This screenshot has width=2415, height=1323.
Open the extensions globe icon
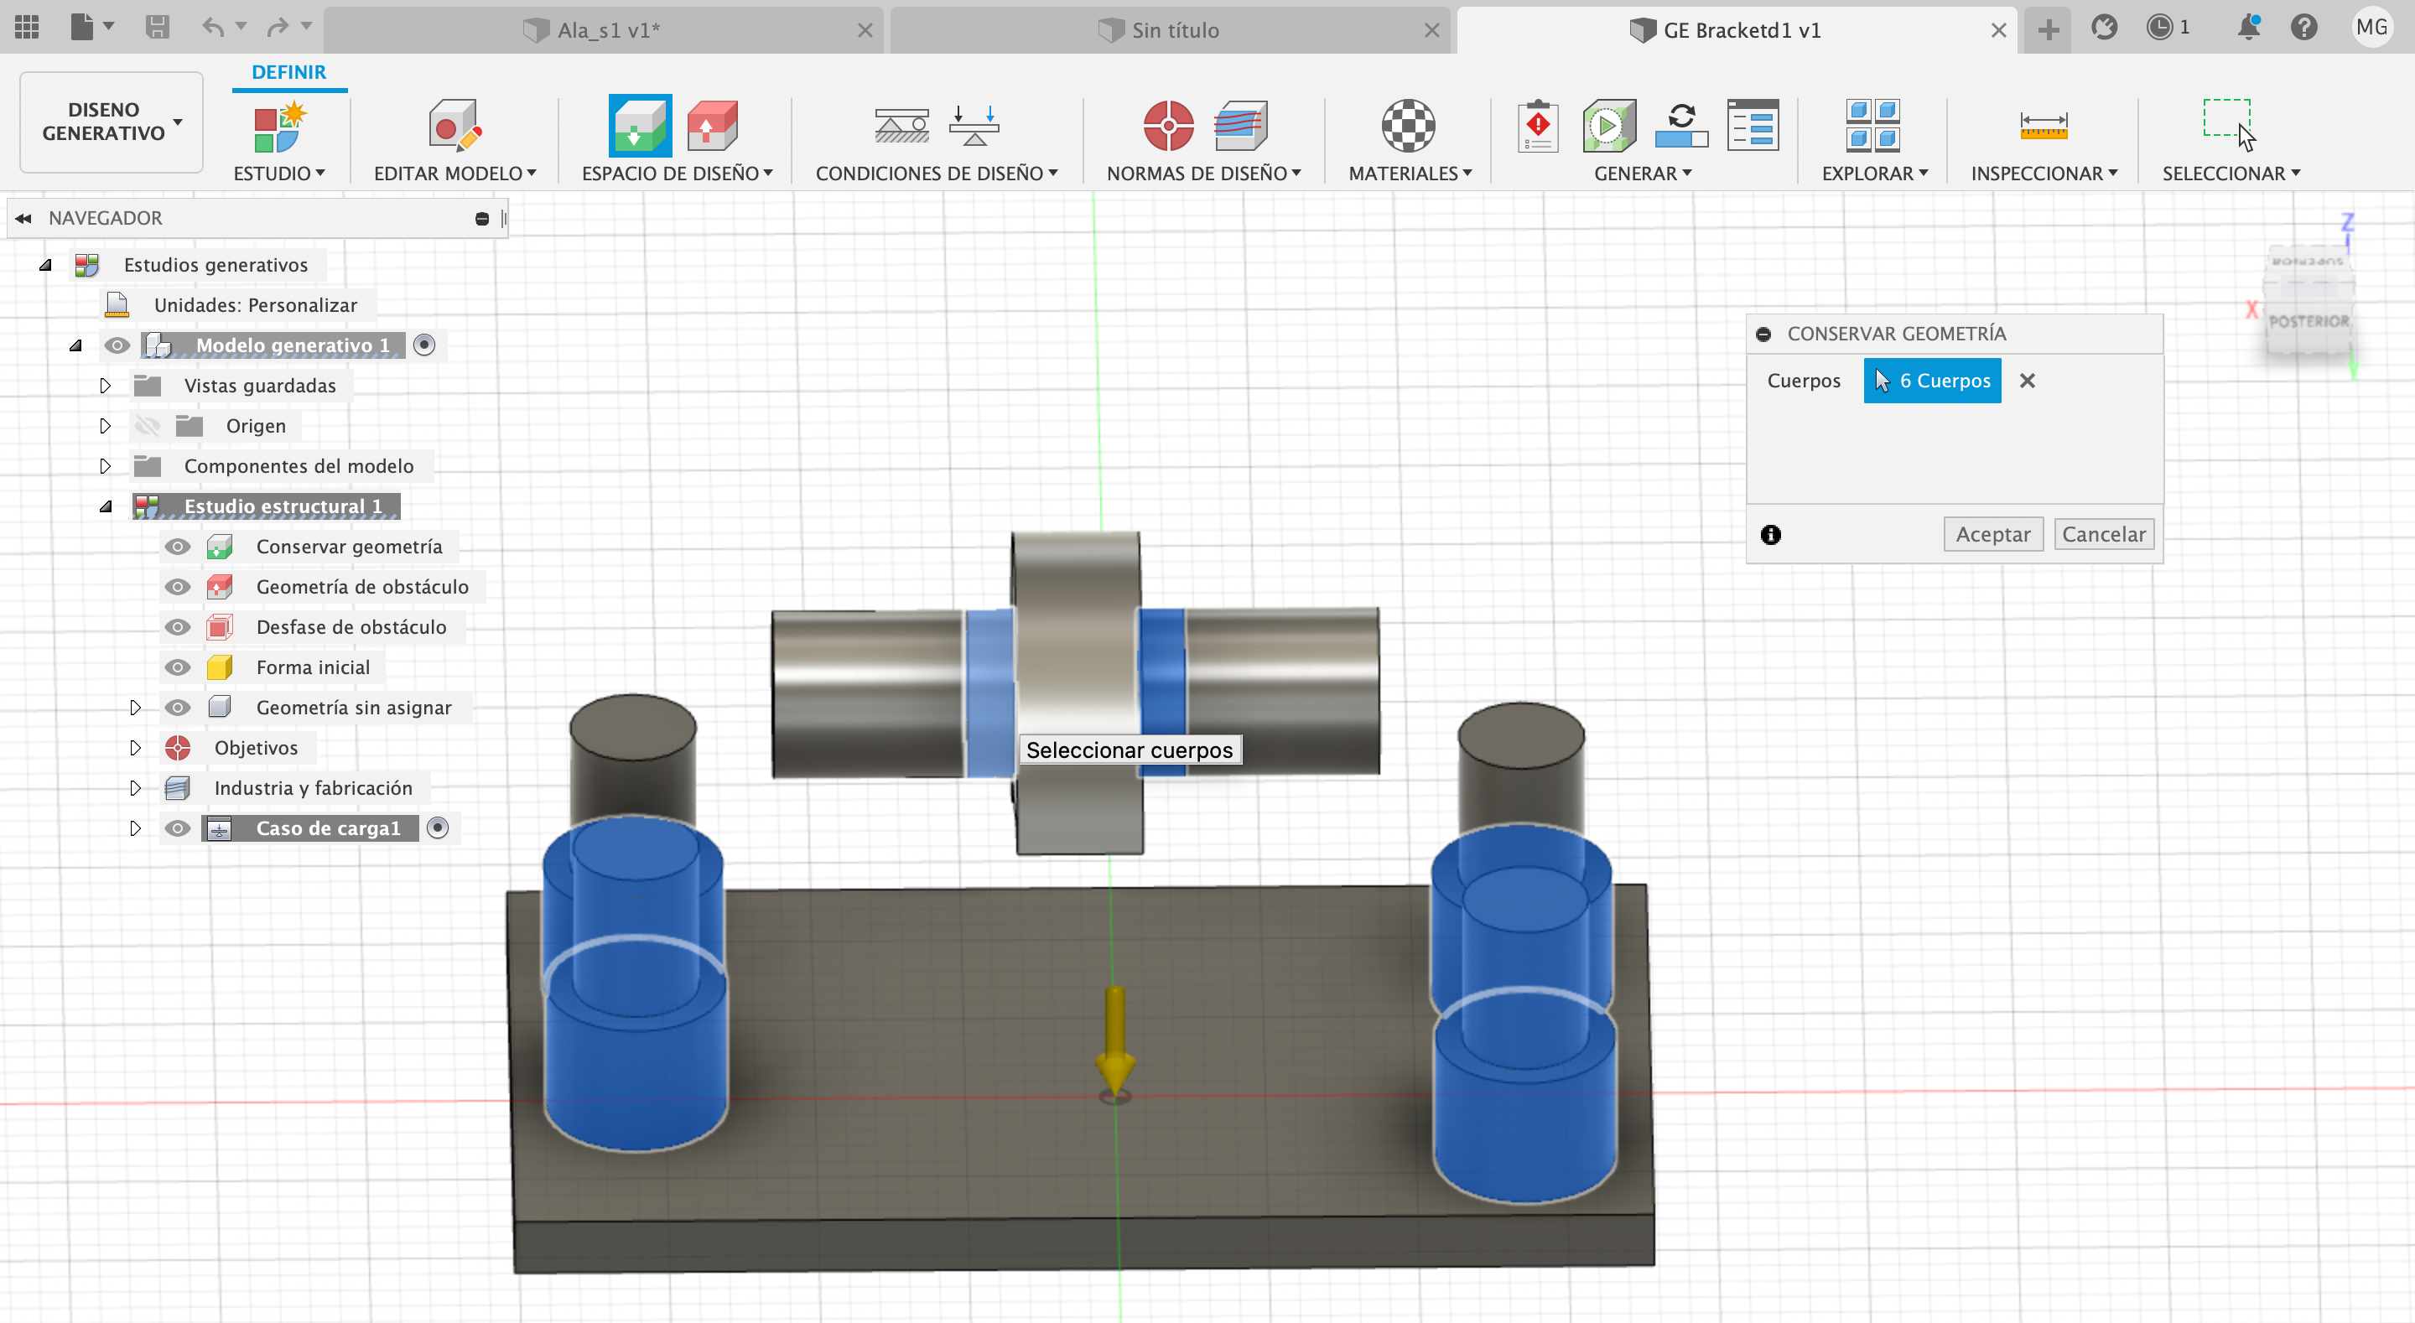2105,27
